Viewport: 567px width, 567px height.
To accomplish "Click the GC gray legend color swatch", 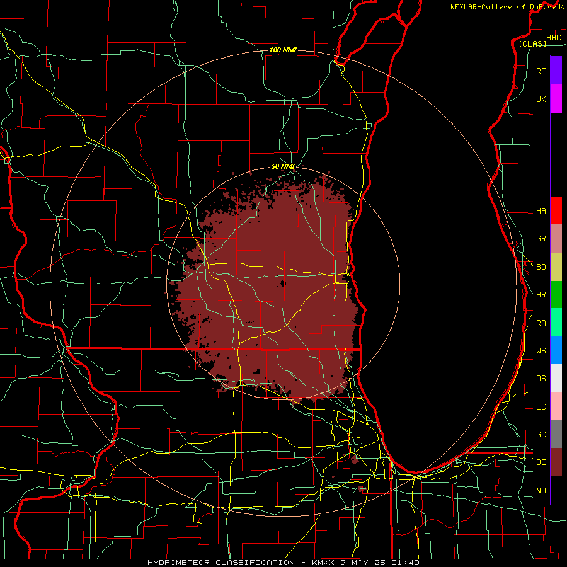I will click(556, 434).
